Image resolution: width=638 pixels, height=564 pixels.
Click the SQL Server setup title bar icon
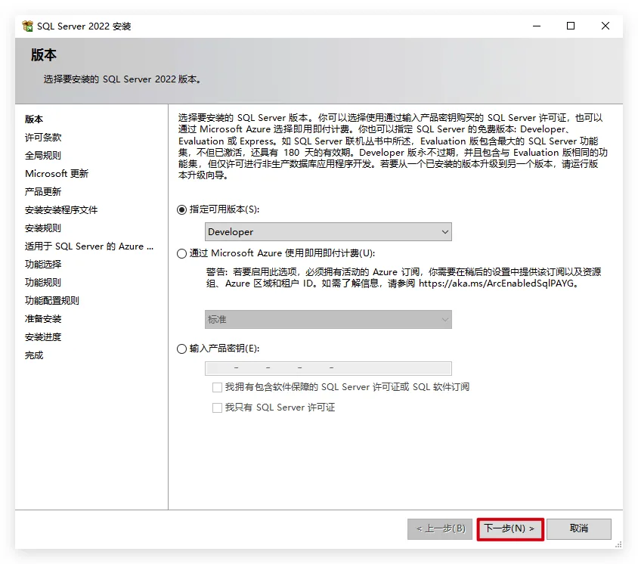tap(28, 26)
